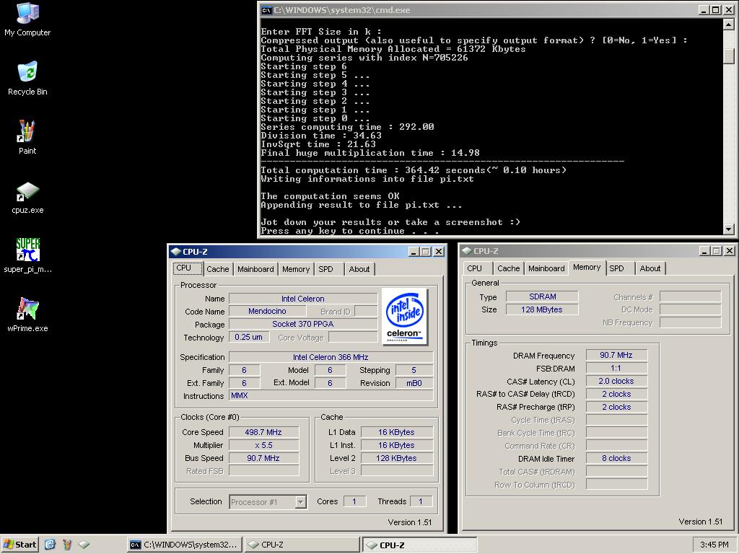
Task: Select the Super Pi desktop shortcut
Action: [x=27, y=256]
